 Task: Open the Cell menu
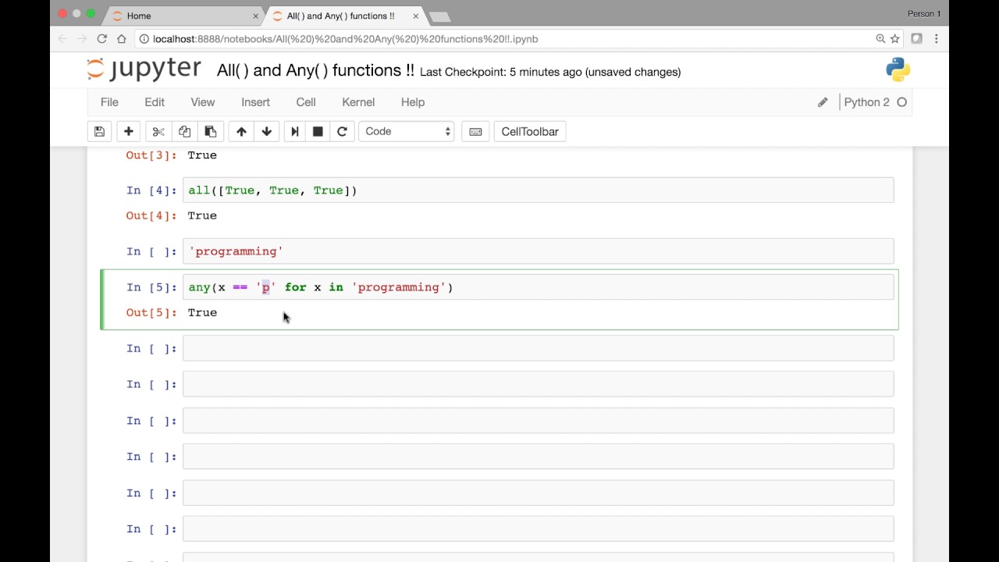click(306, 102)
